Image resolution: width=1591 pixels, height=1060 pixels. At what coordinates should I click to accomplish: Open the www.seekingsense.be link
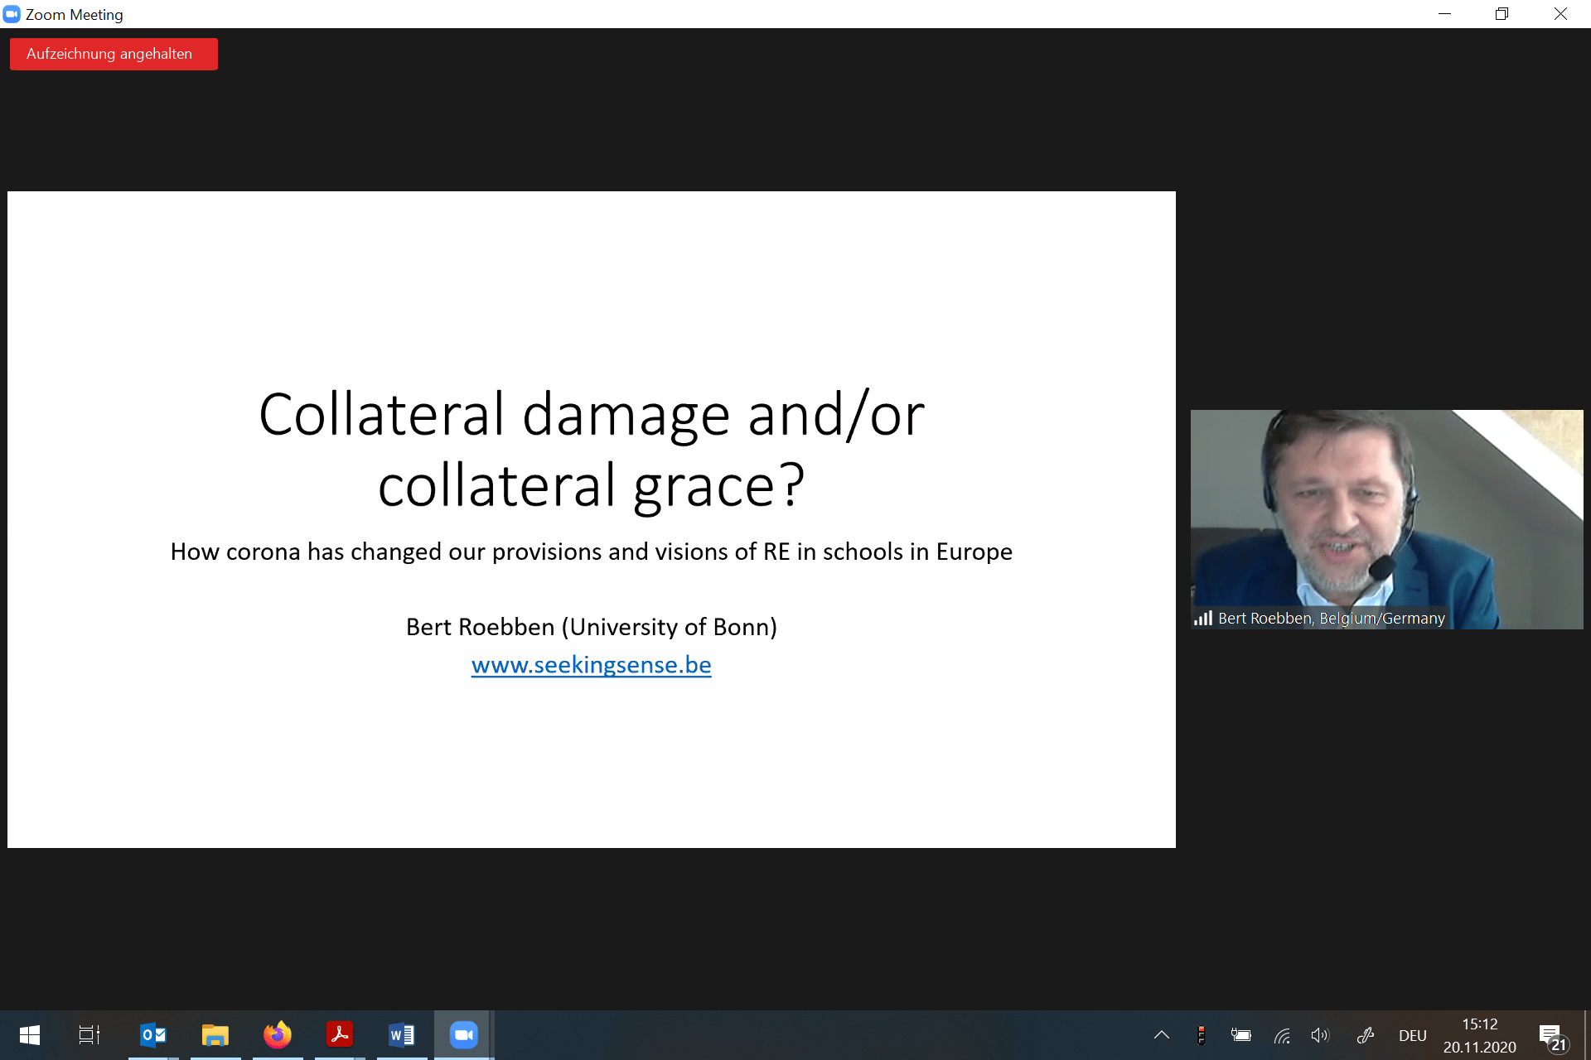click(591, 665)
